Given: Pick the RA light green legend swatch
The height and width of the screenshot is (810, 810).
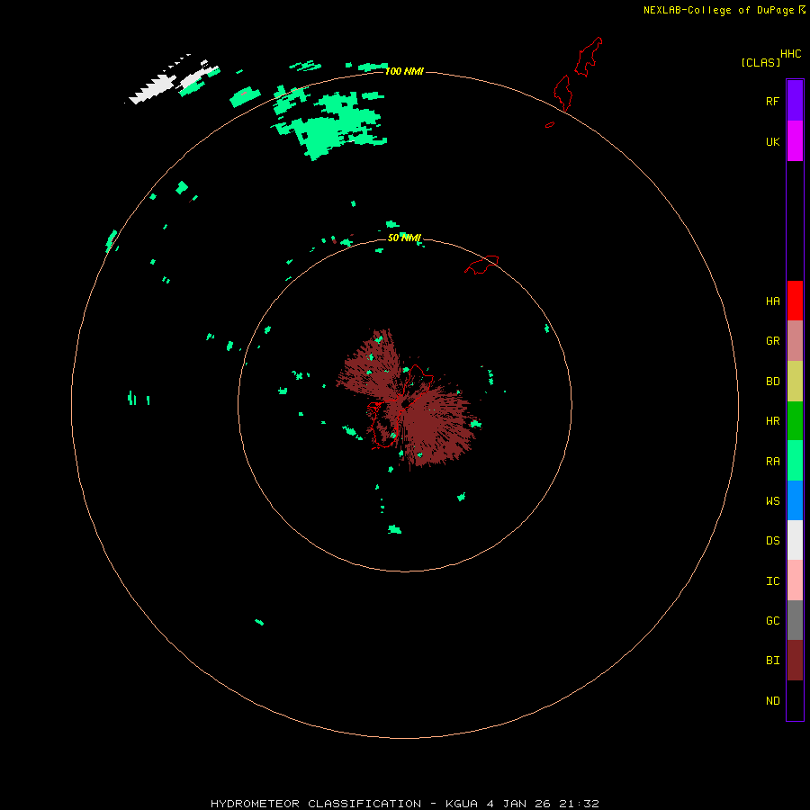Looking at the screenshot, I should pos(795,461).
